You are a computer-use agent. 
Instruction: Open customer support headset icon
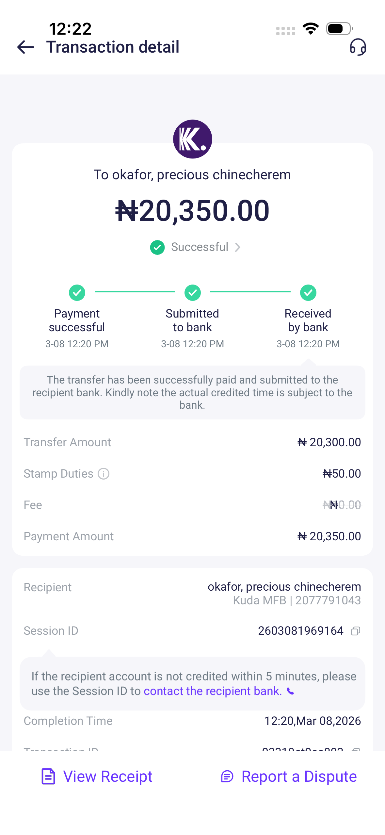coord(358,47)
